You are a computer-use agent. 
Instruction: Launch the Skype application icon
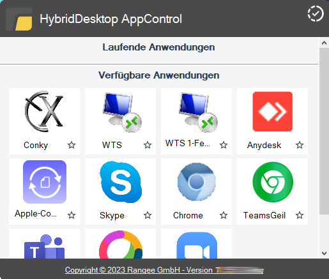point(121,182)
